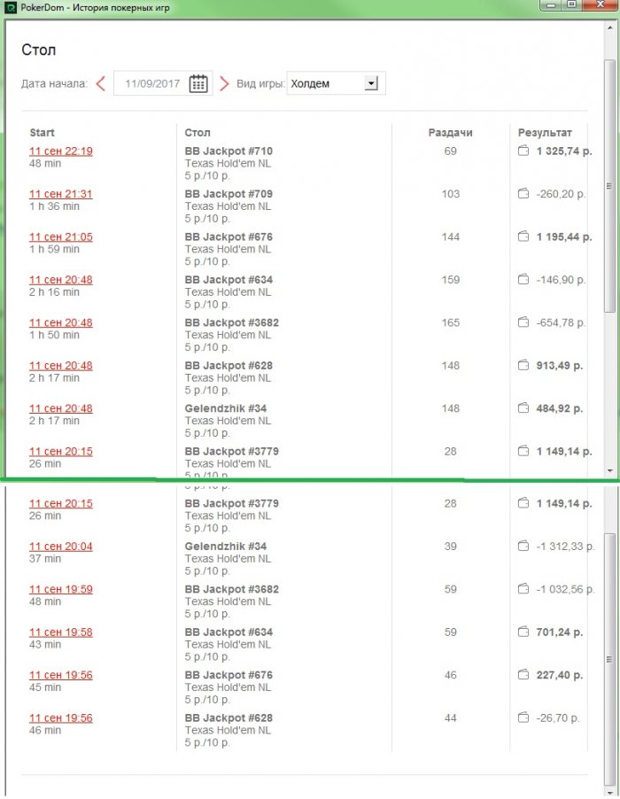The image size is (620, 799).
Task: Click the result value -1 312,33 р.
Action: [565, 546]
